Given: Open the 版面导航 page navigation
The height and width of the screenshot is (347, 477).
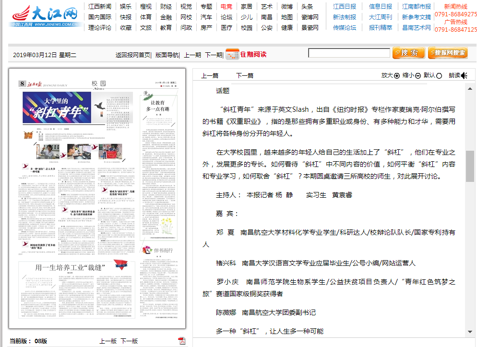Looking at the screenshot, I should 167,55.
